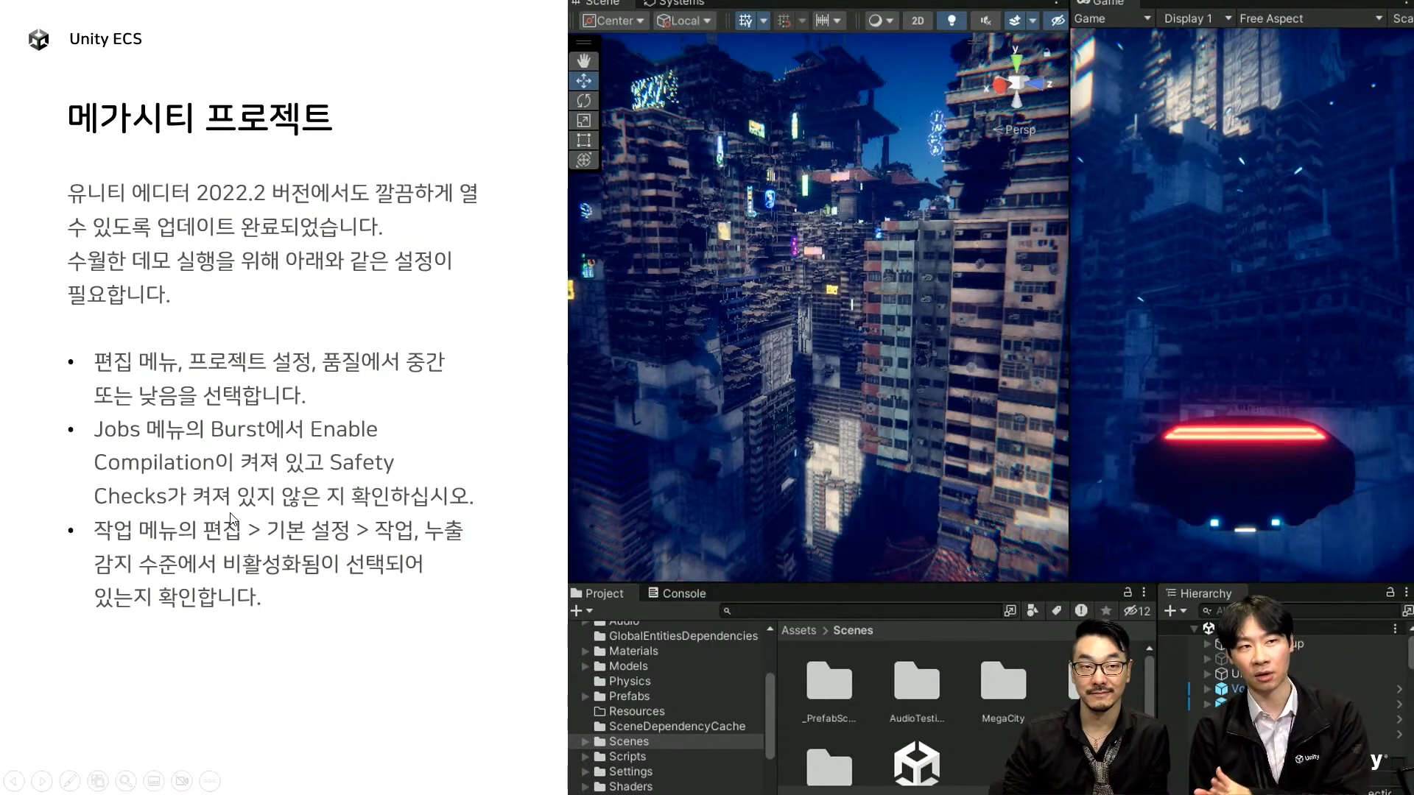Click search by type icon in Project
This screenshot has width=1414, height=795.
(x=1033, y=611)
